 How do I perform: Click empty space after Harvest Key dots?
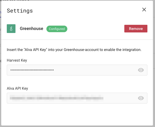95,70
